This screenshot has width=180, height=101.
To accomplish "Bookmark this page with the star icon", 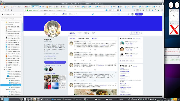I will coord(120,10).
